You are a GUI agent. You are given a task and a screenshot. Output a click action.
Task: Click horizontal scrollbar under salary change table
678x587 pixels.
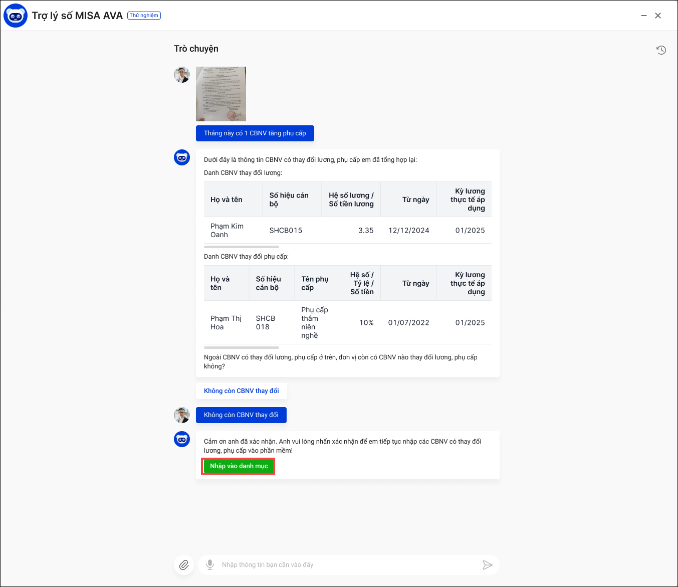coord(242,247)
